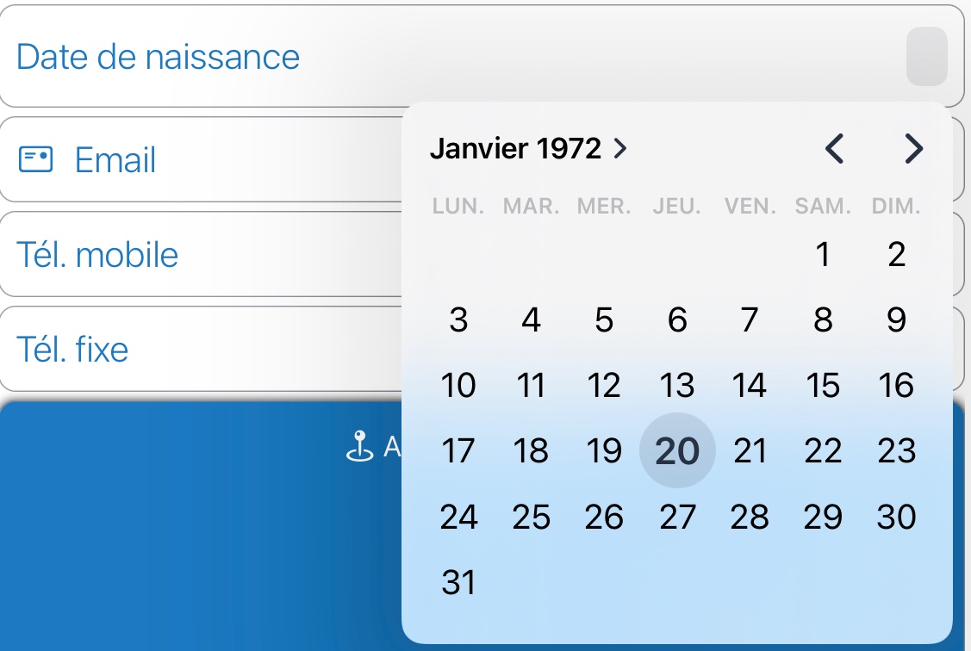Pick day 5 in the calendar
Viewport: 971px width, 651px height.
604,320
